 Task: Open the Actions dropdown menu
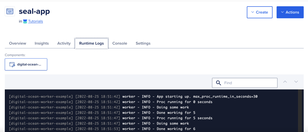[290, 12]
